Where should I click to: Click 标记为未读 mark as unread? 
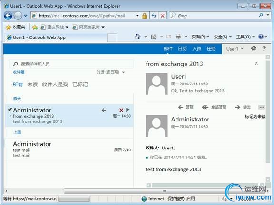(255, 116)
